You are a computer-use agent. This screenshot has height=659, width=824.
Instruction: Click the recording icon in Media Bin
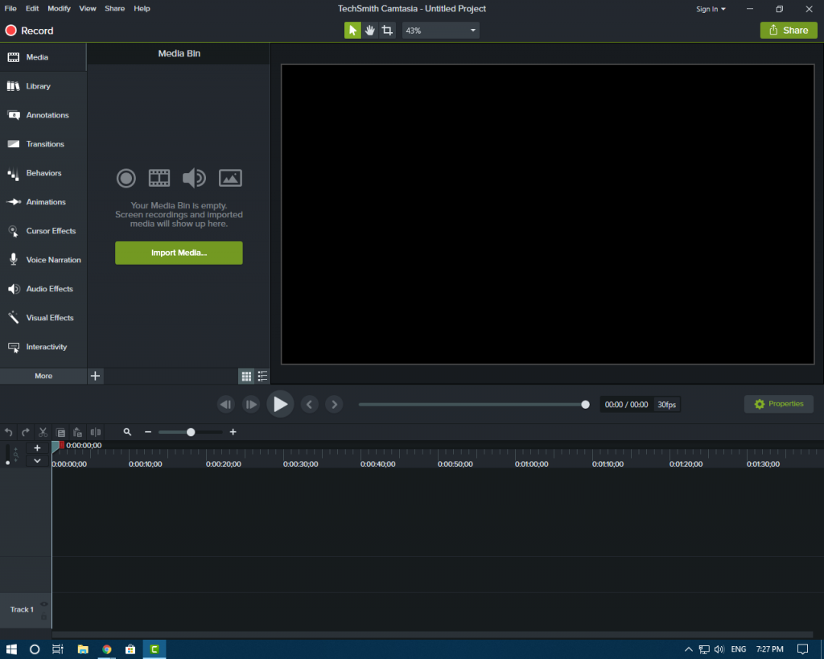point(126,178)
